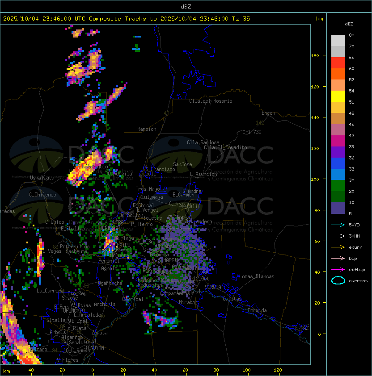Click the 'Anchoris' place label
Viewport: 372px width, 376px height.
pyautogui.click(x=105, y=304)
